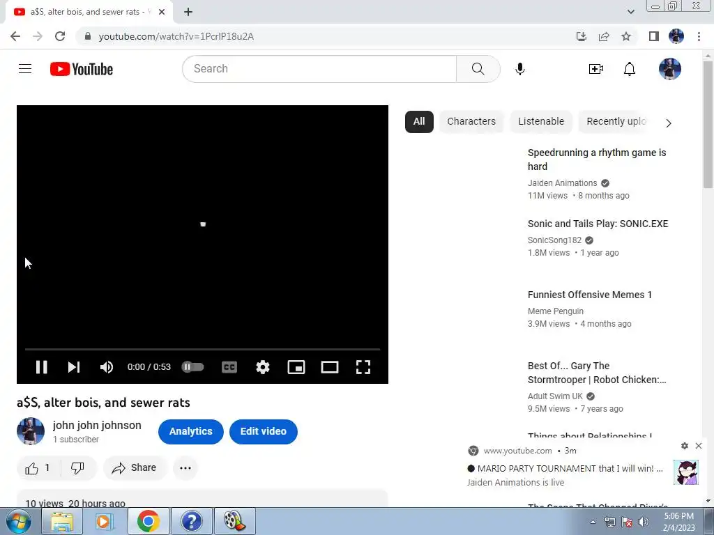Screen dimensions: 714x535
Task: Open Windows Media Player from taskbar
Action: [x=105, y=521]
